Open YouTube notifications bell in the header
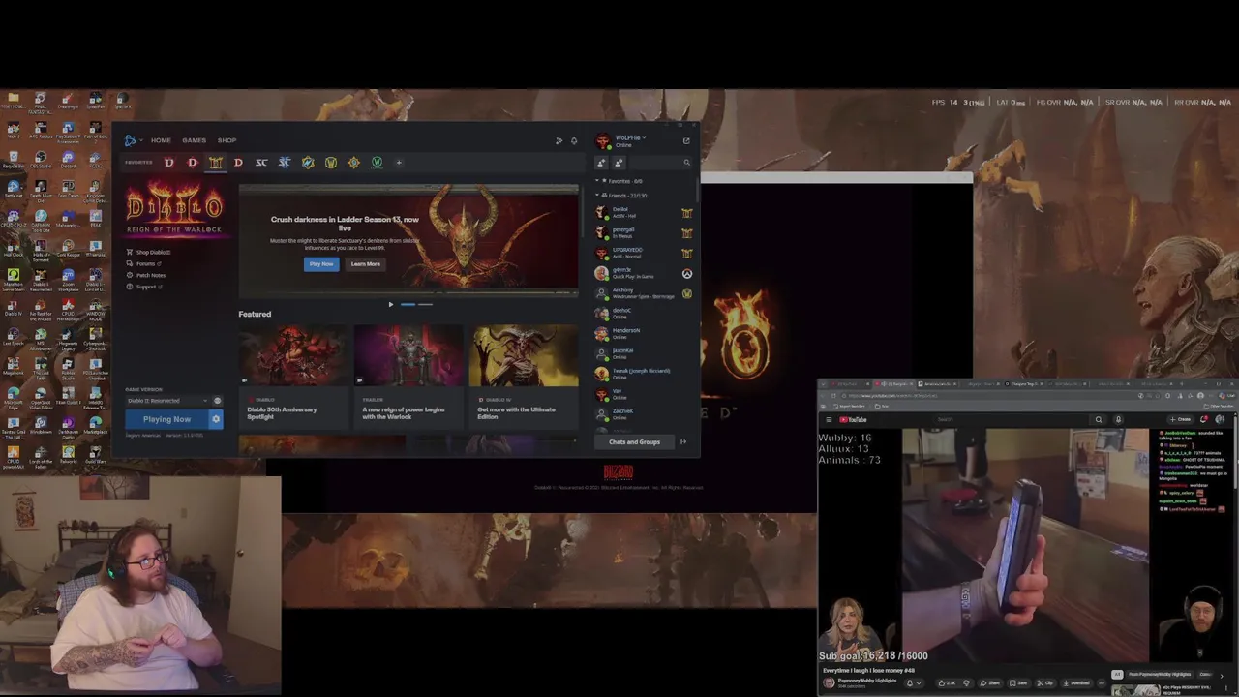 click(x=1204, y=419)
